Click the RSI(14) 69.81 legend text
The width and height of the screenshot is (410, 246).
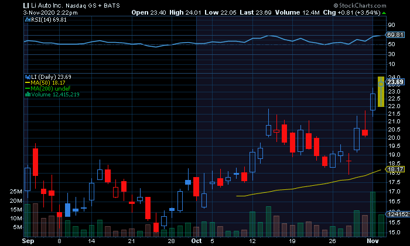click(49, 20)
